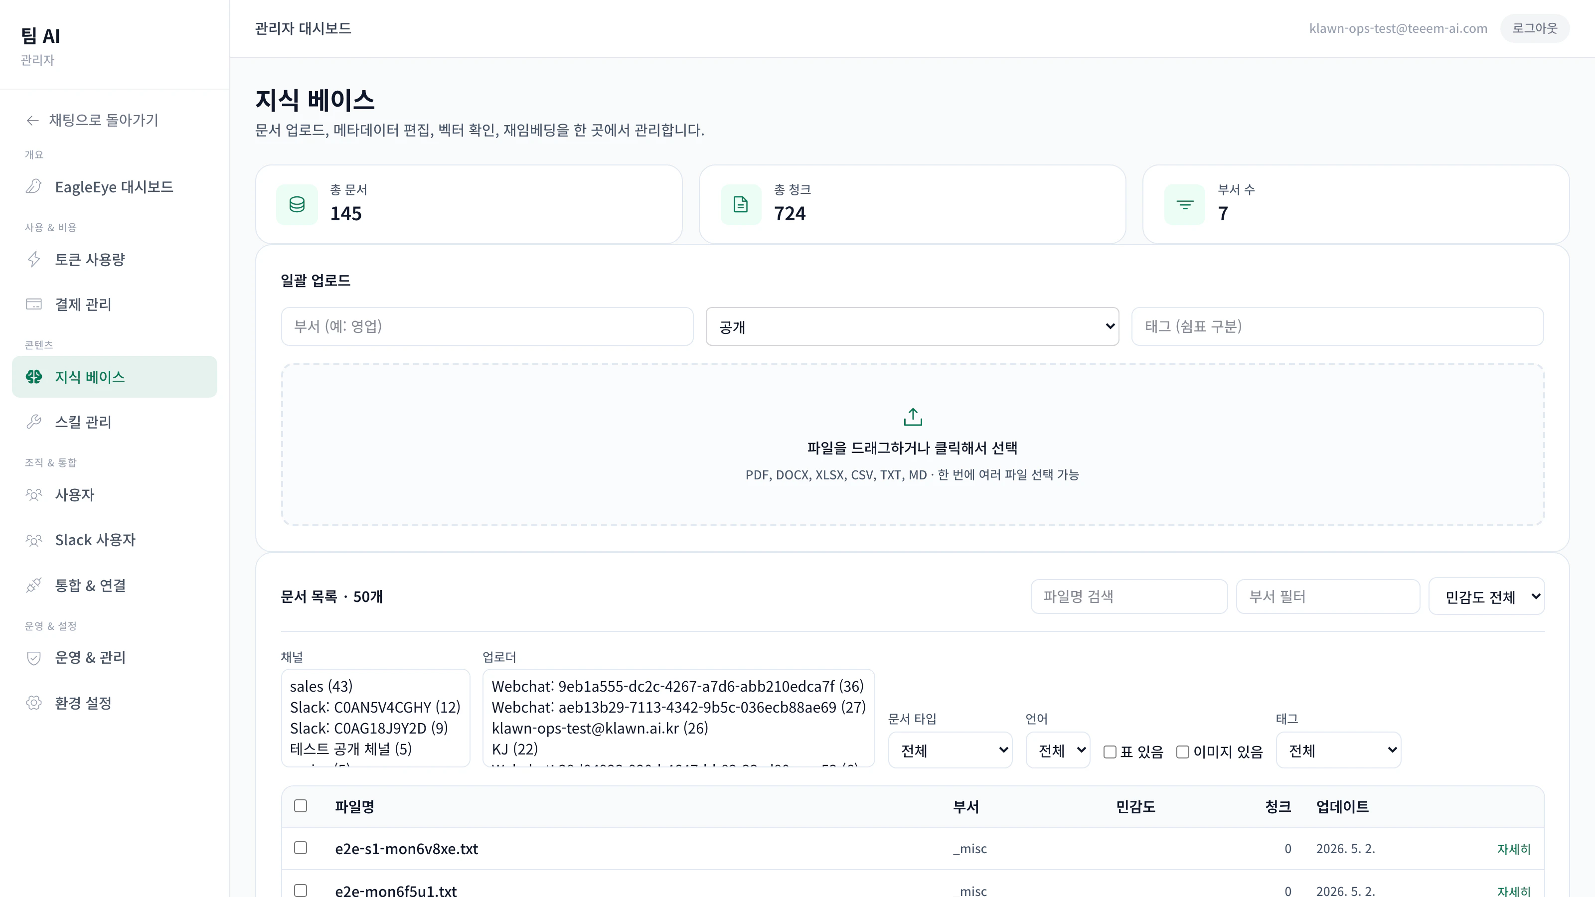Click the 로그아웃 button
The height and width of the screenshot is (897, 1595).
click(x=1534, y=28)
